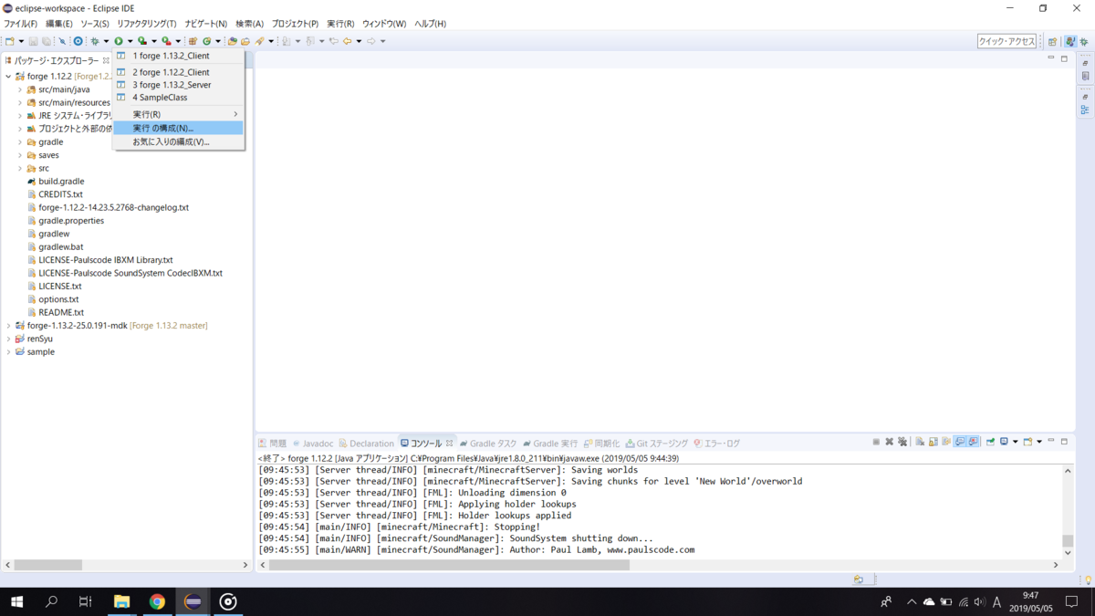Open Windows notification center icon
The height and width of the screenshot is (616, 1095).
pos(1072,602)
